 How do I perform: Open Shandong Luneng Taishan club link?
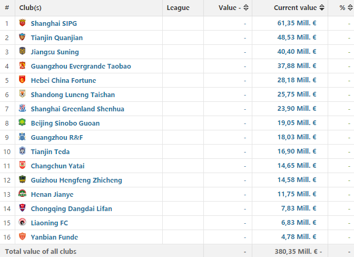(73, 94)
